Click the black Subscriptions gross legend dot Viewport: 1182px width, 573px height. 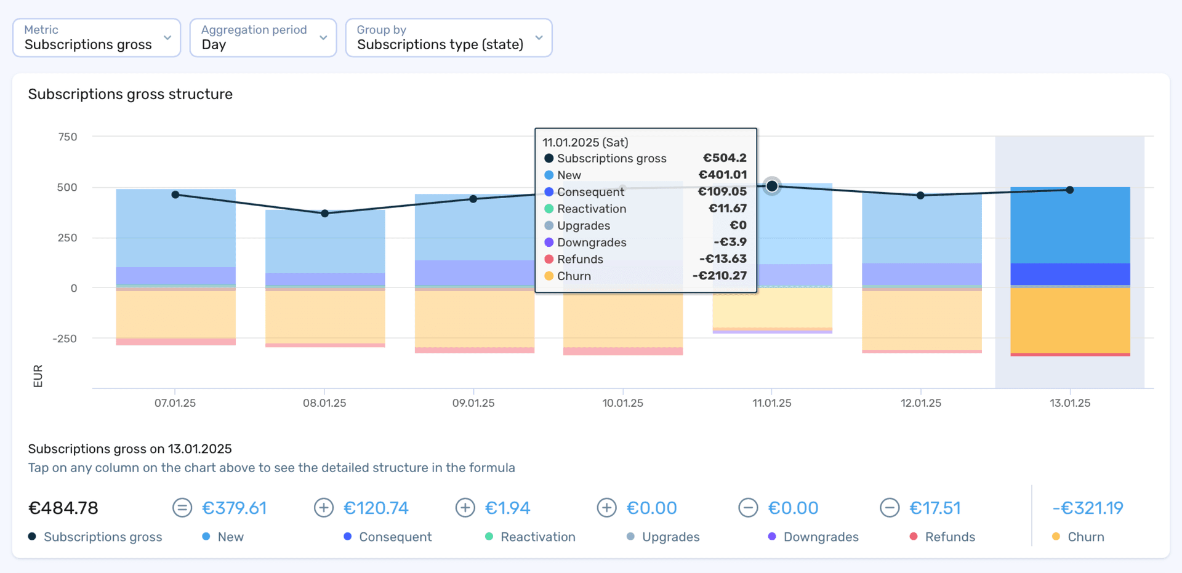tap(31, 536)
